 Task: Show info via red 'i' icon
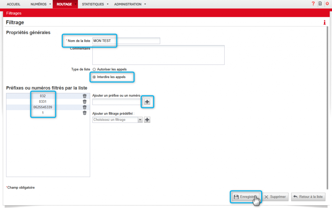pos(324,22)
